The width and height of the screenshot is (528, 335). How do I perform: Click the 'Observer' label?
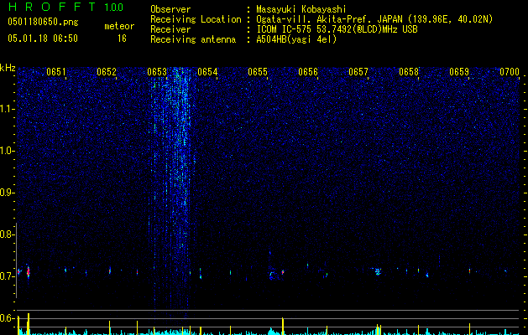coord(170,9)
